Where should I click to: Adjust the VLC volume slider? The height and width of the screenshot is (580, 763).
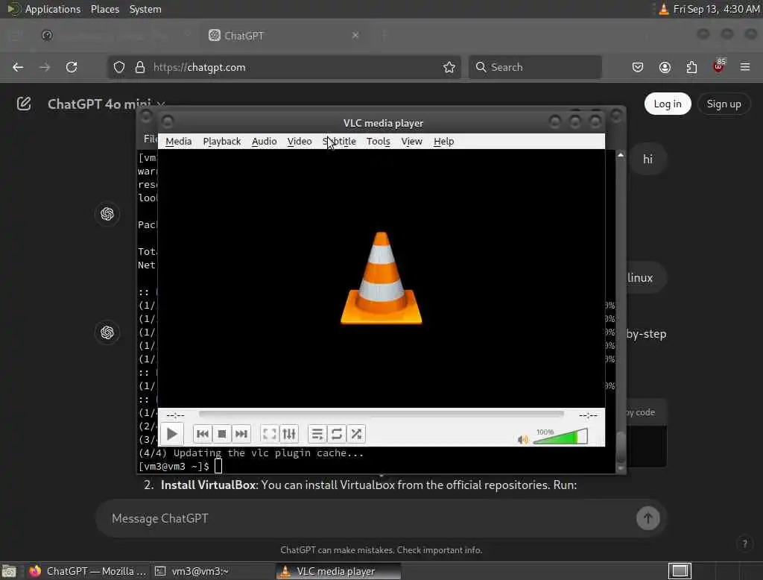pyautogui.click(x=560, y=436)
